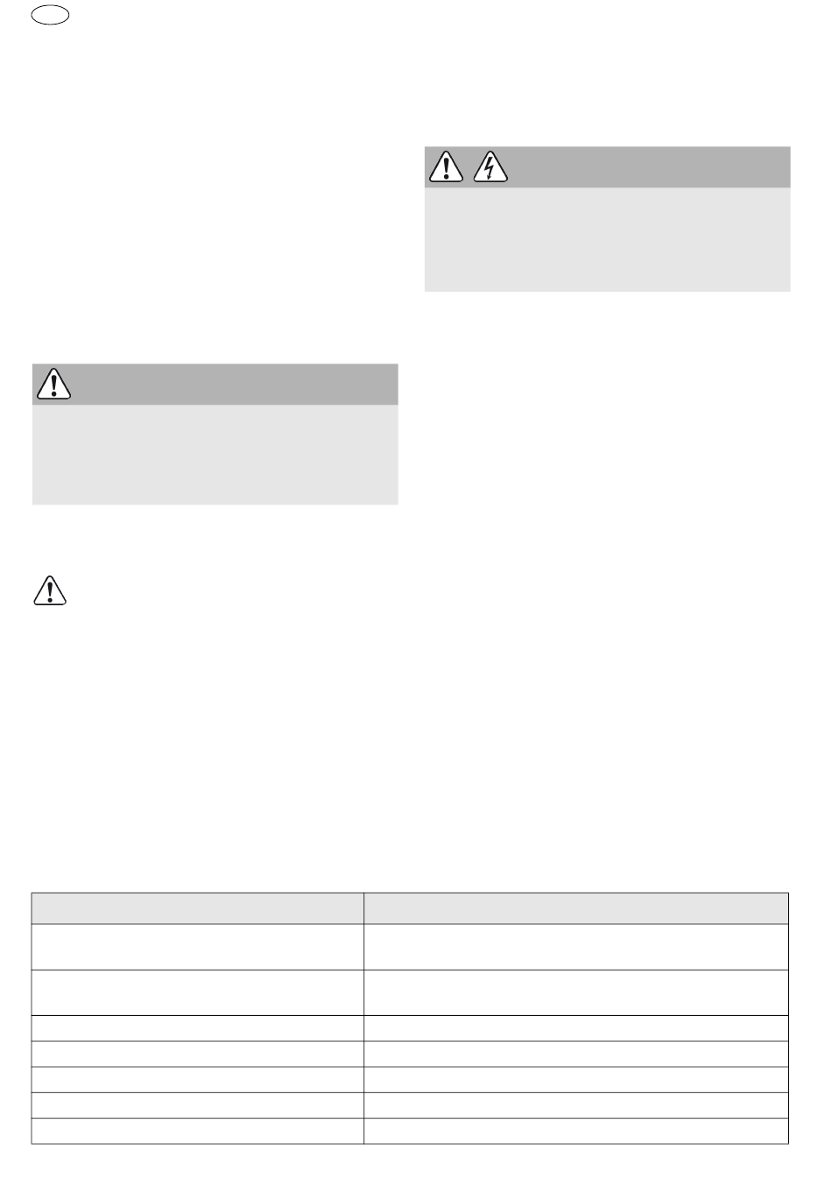
Task: Click the standalone warning triangle below left box
Action: [50, 589]
